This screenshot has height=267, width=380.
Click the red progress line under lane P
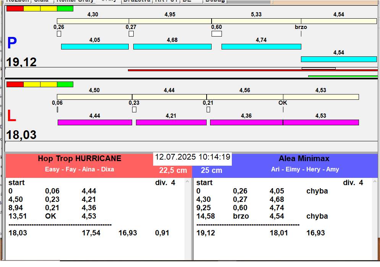coord(253,70)
